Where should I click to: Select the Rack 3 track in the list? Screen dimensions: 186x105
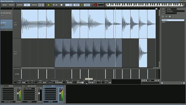(x=6, y=24)
